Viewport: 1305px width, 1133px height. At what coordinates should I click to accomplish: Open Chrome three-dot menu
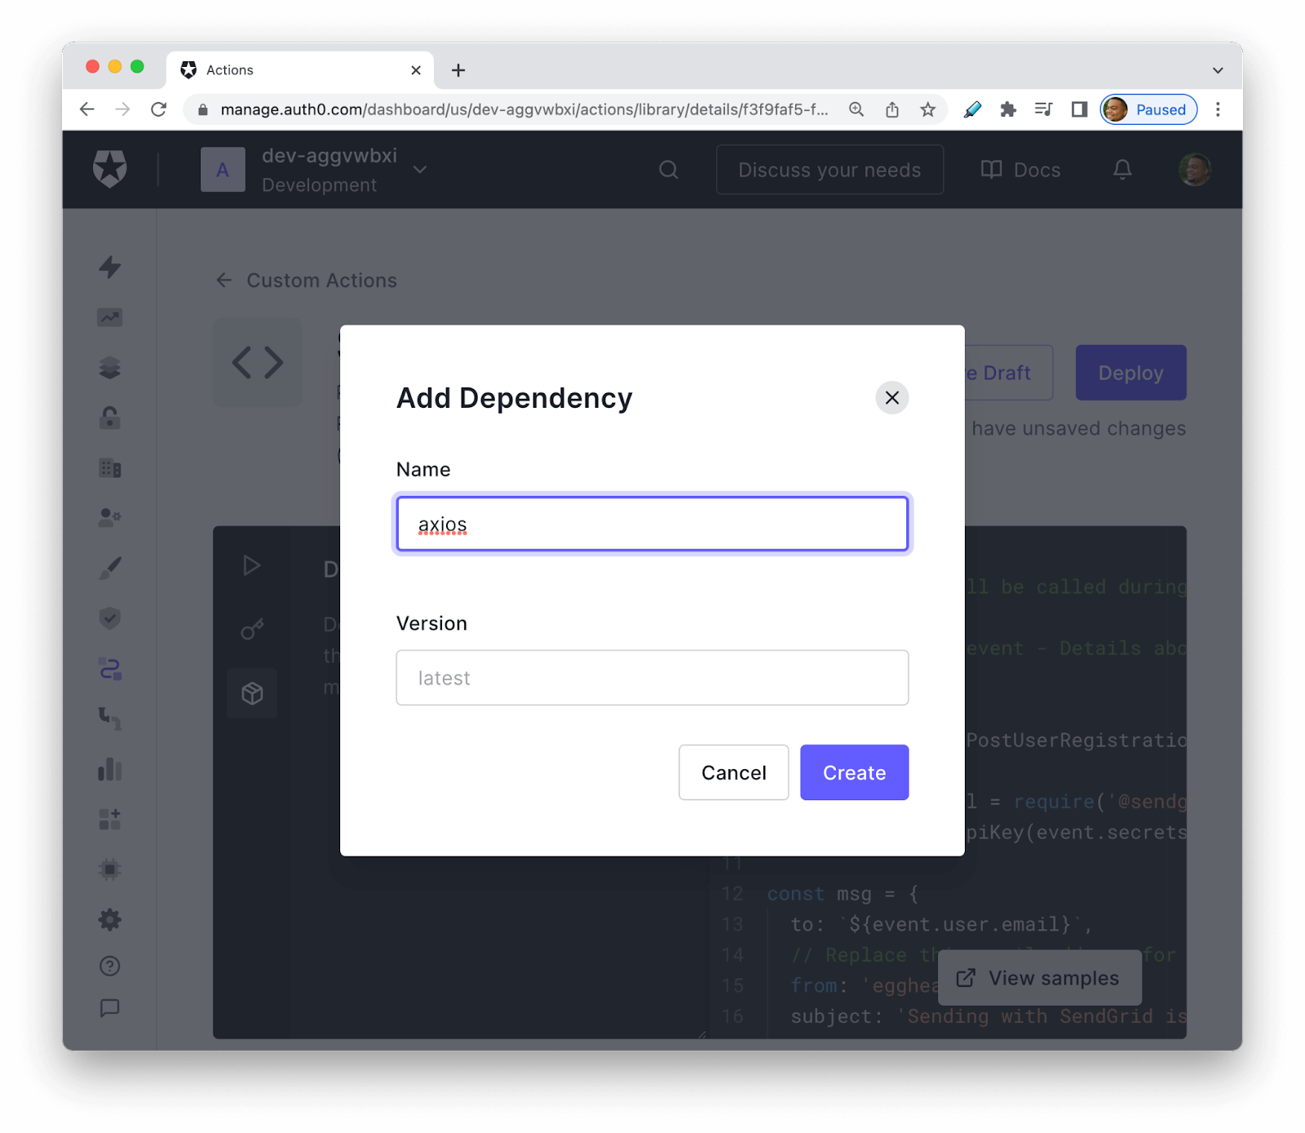click(x=1218, y=109)
